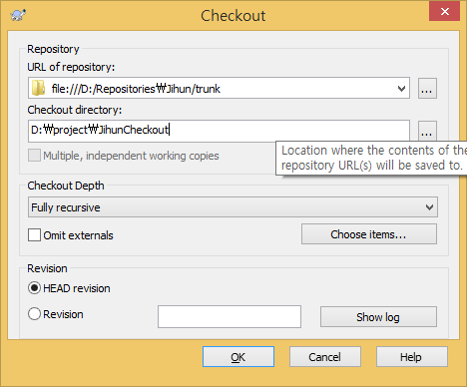467x387 pixels.
Task: Click the TortoiseSVN turtle icon in title bar
Action: point(18,15)
